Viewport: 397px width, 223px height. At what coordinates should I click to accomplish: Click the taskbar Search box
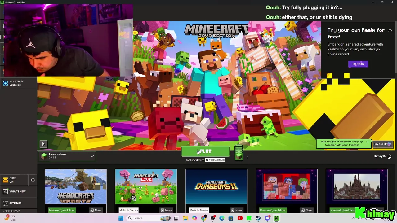click(x=149, y=218)
